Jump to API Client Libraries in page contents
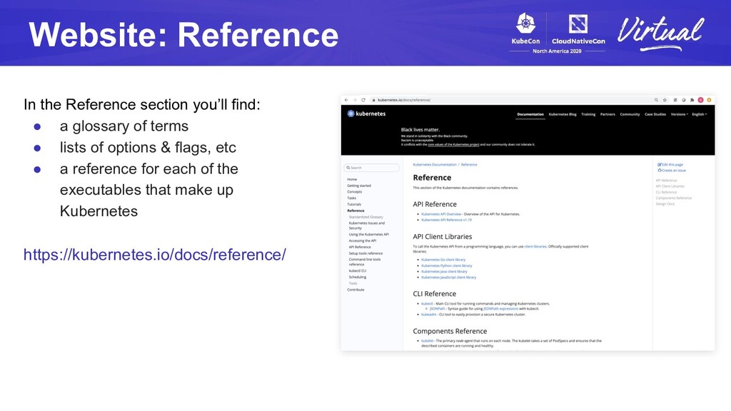731x411 pixels. coord(670,186)
